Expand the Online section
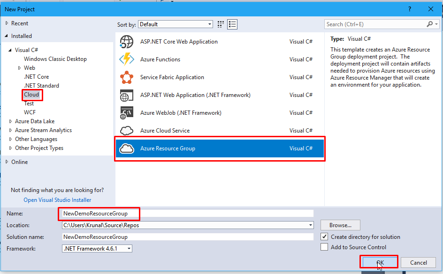The width and height of the screenshot is (443, 274). pyautogui.click(x=7, y=162)
